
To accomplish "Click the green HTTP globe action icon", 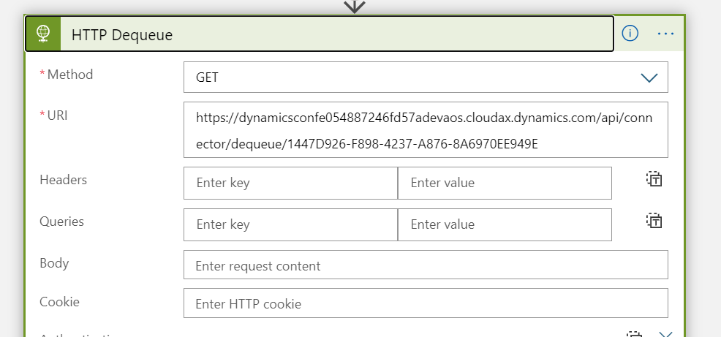I will [43, 34].
